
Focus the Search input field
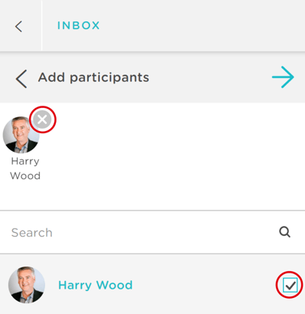[152, 232]
